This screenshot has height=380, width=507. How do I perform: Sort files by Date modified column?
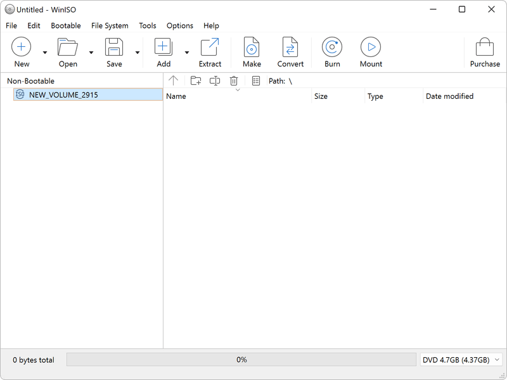coord(449,96)
